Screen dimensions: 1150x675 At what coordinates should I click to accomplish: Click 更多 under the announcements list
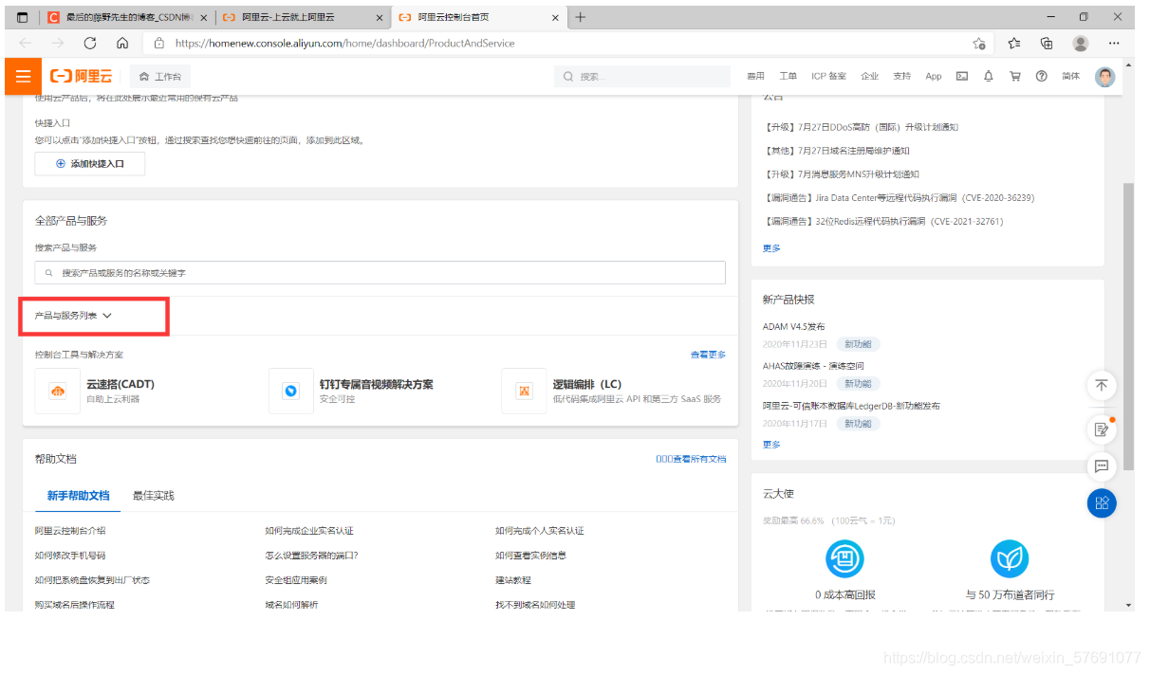771,248
